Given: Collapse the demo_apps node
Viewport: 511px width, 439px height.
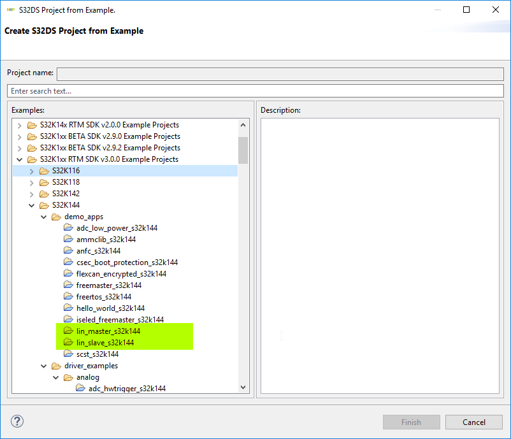Looking at the screenshot, I should coord(44,217).
